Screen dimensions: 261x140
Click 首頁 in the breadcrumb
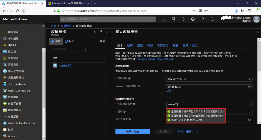(54, 26)
